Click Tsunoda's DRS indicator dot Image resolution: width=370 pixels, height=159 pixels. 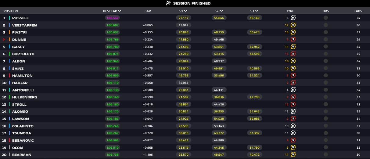326,133
